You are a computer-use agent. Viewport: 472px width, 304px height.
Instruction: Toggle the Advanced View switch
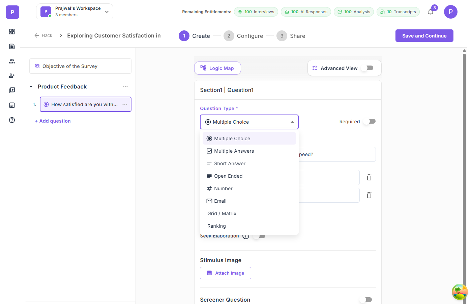[367, 68]
